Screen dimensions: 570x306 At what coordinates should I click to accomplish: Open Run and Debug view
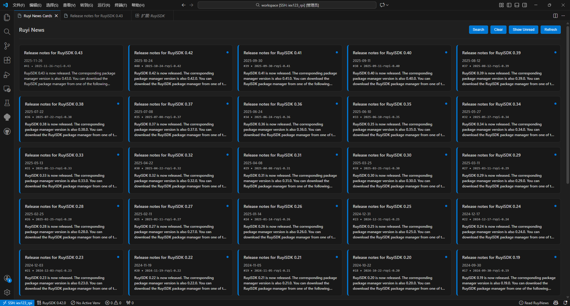[7, 75]
